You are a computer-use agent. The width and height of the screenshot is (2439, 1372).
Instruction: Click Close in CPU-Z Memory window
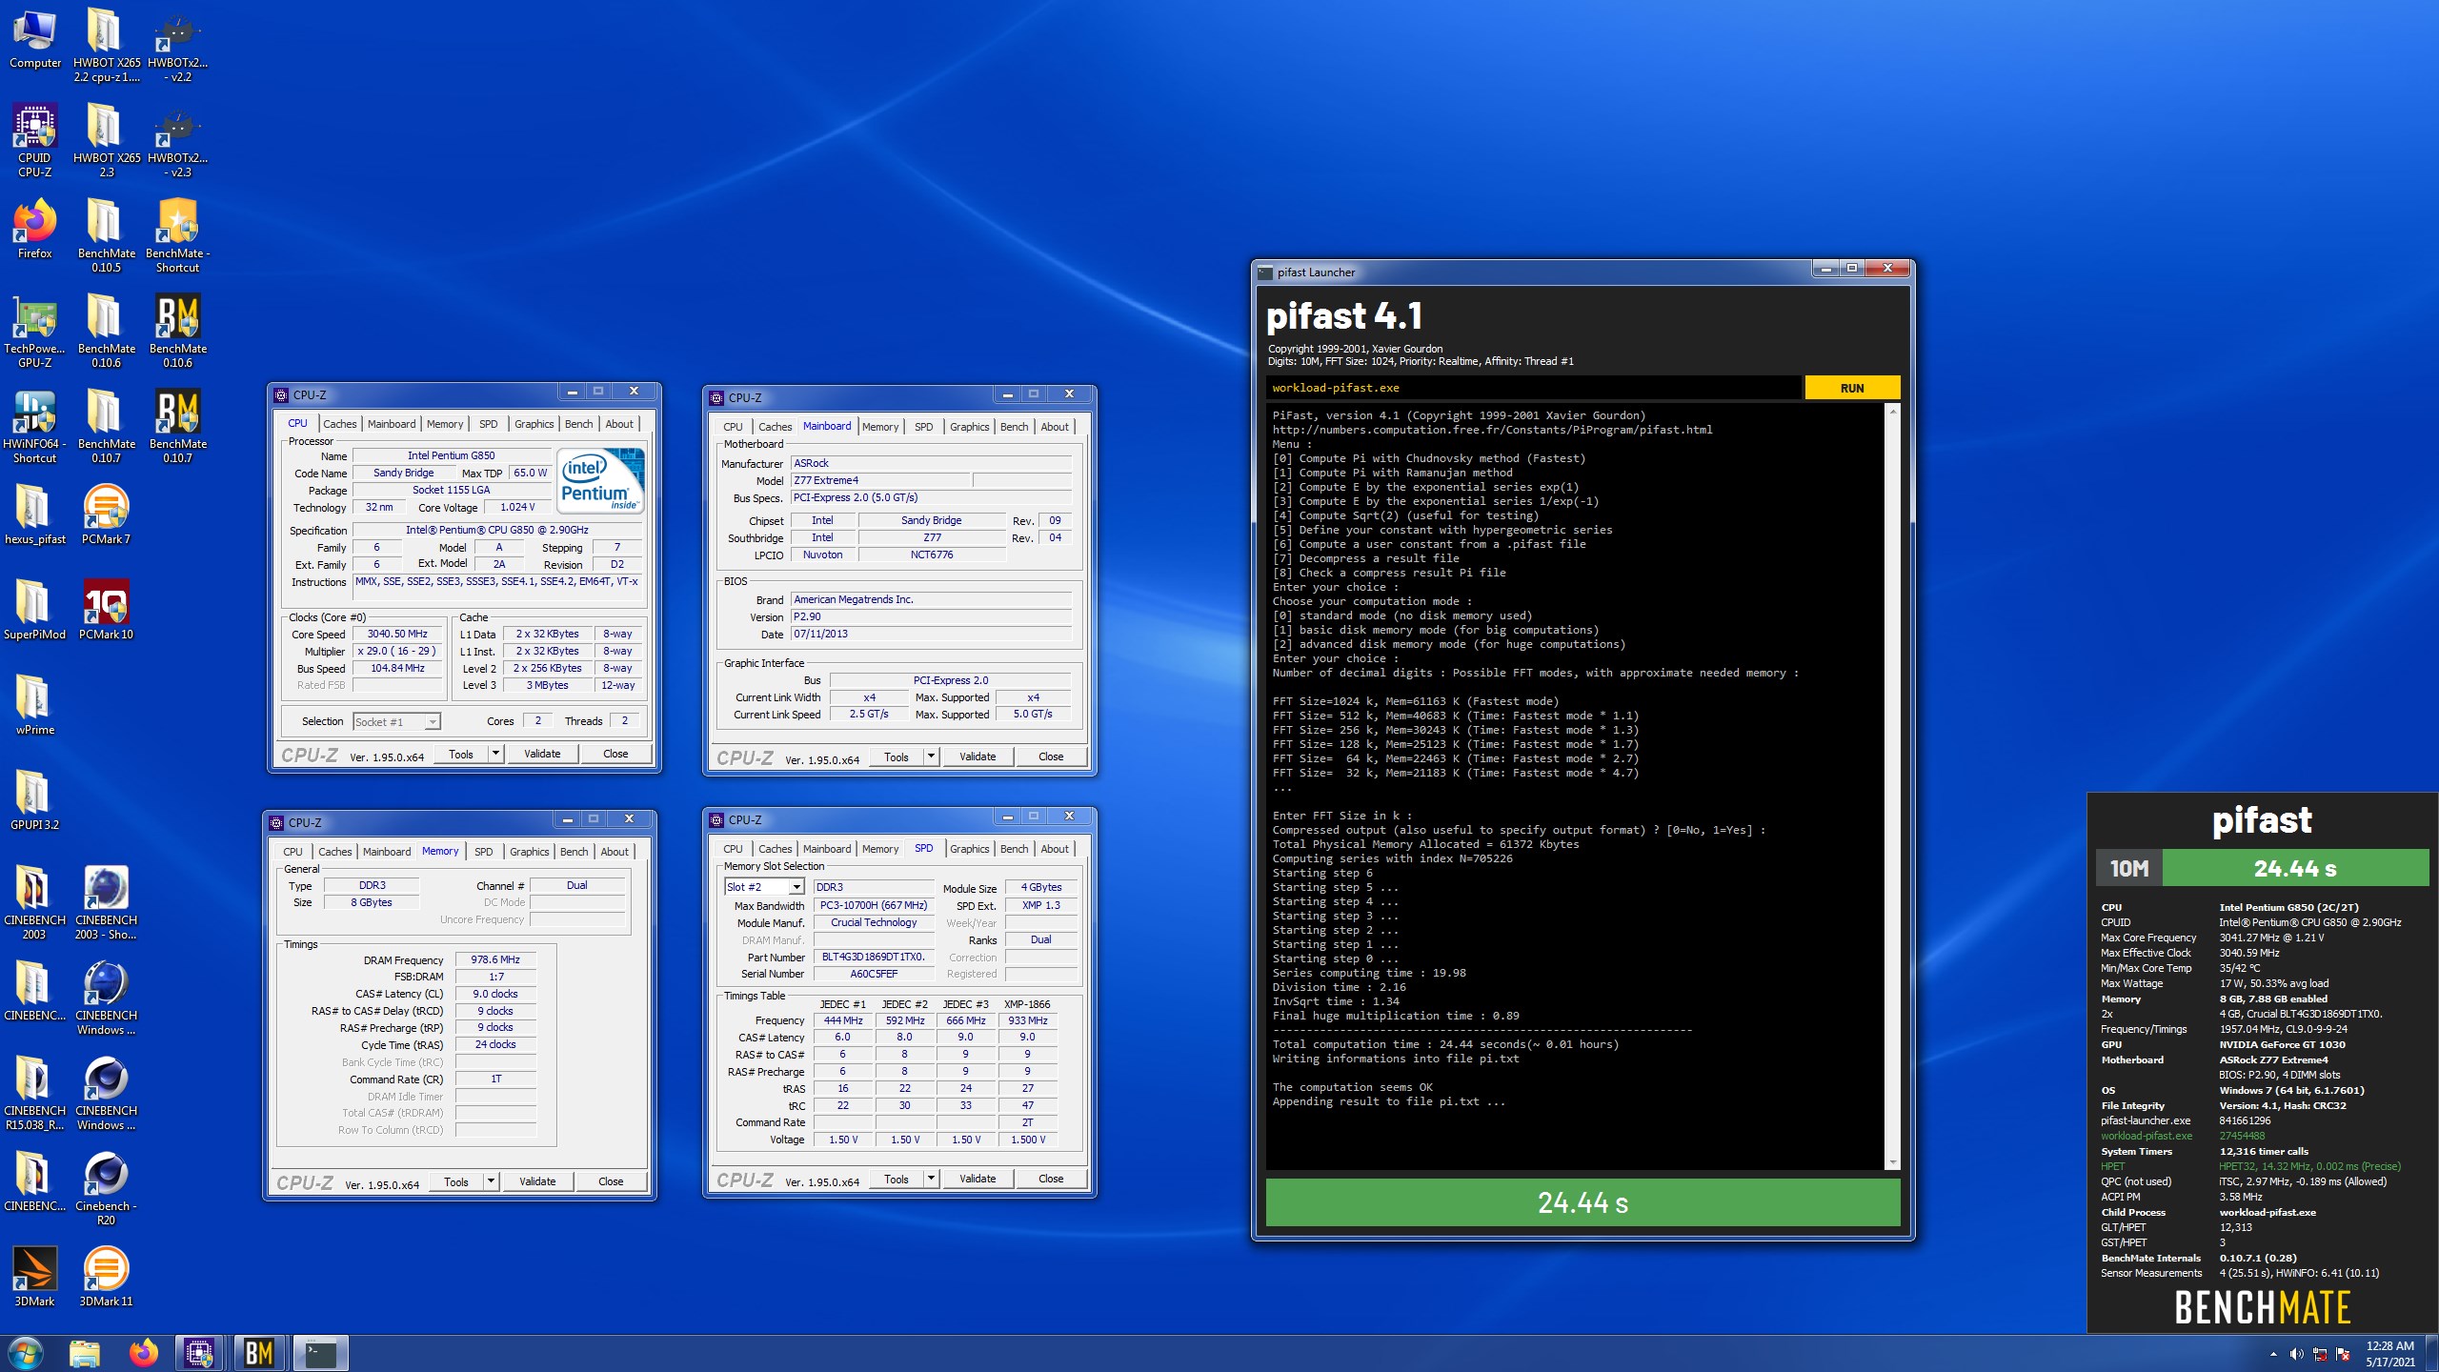click(611, 1181)
